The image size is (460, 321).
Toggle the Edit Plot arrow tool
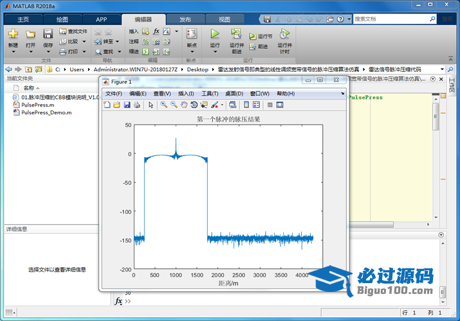coord(151,105)
